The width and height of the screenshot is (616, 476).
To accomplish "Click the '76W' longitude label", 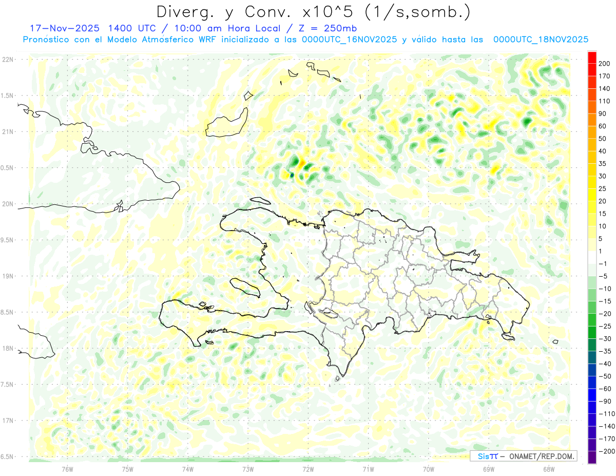I will click(x=67, y=469).
